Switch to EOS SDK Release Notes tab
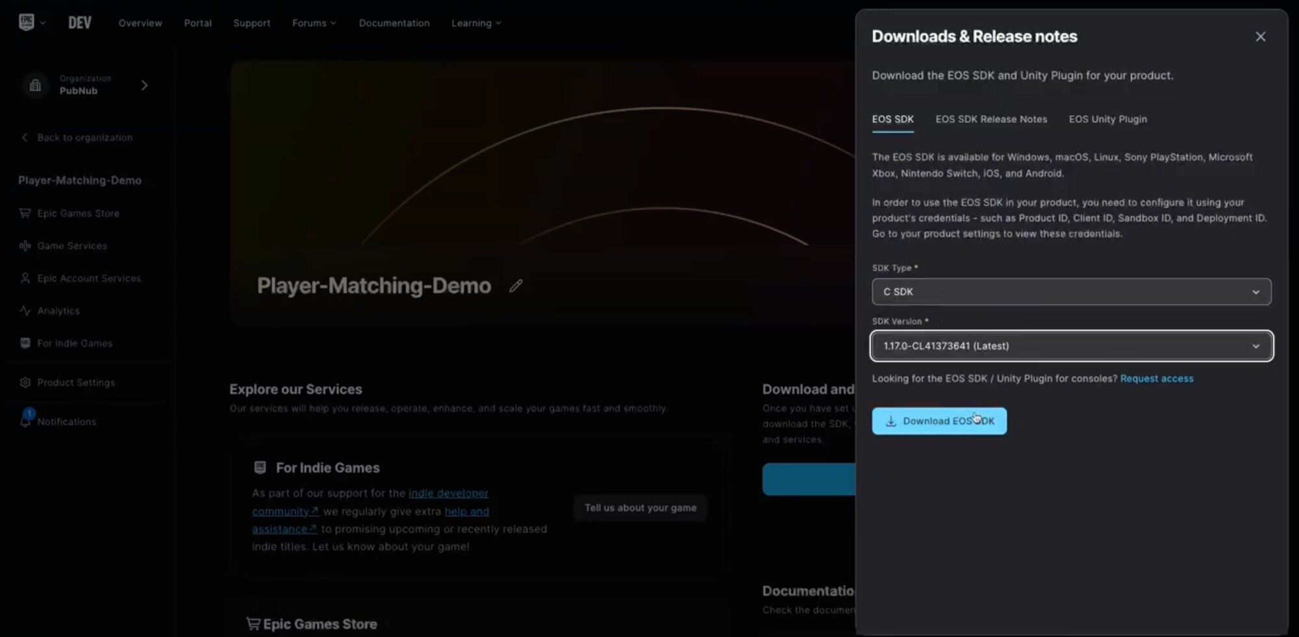Screen dimensions: 1299x637 [x=991, y=119]
